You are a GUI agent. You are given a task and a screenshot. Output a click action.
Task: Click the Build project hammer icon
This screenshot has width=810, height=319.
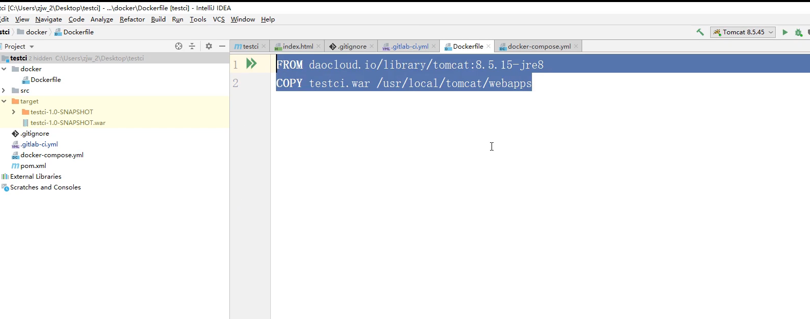pos(700,32)
